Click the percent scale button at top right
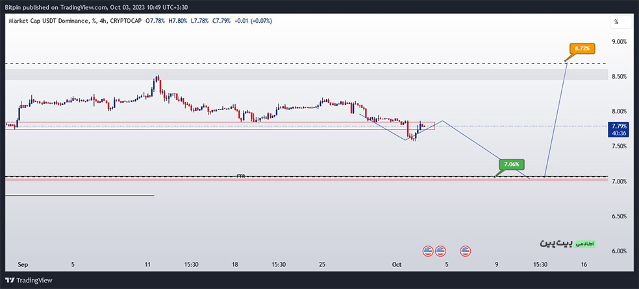The image size is (639, 289). pos(620,22)
